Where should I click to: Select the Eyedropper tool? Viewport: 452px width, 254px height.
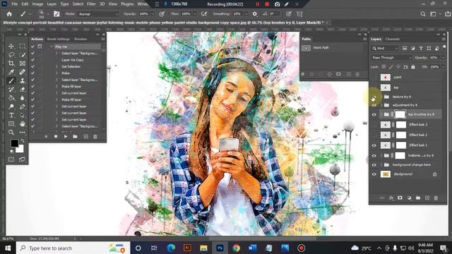click(x=11, y=72)
